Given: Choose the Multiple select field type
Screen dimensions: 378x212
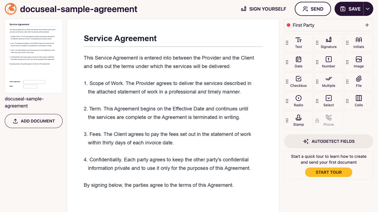Looking at the screenshot, I should point(329,82).
